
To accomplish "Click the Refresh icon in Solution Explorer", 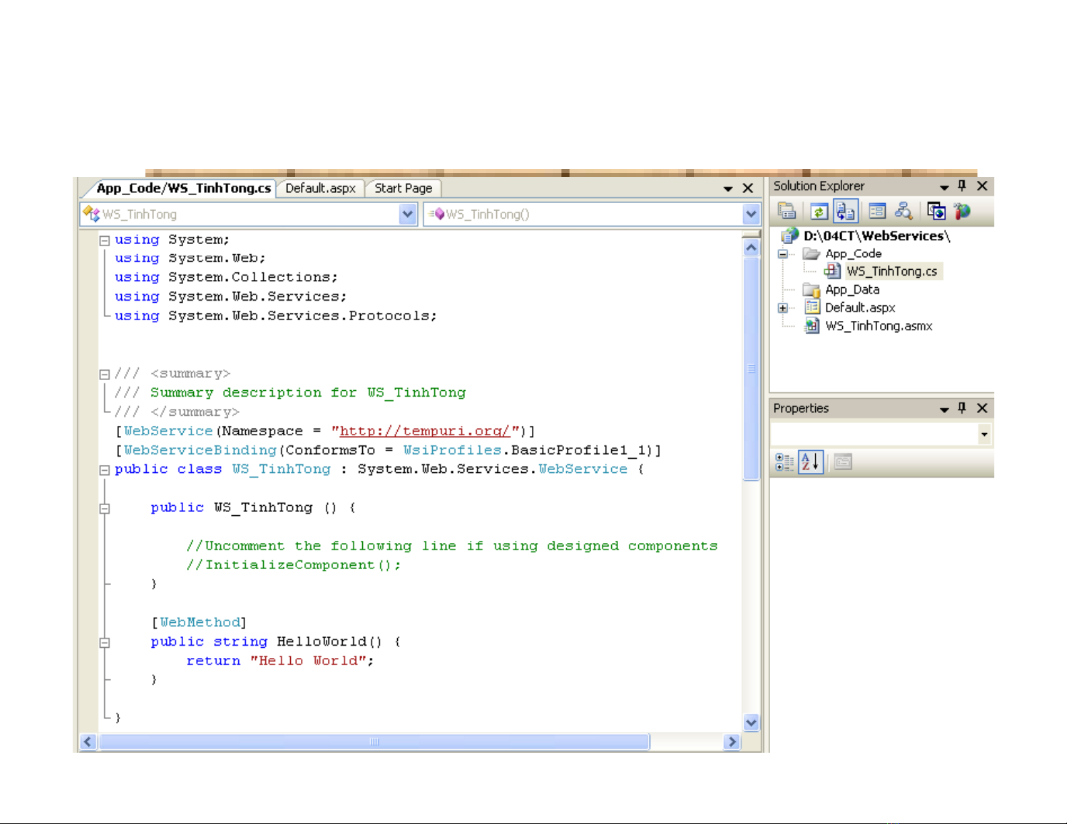I will point(819,211).
